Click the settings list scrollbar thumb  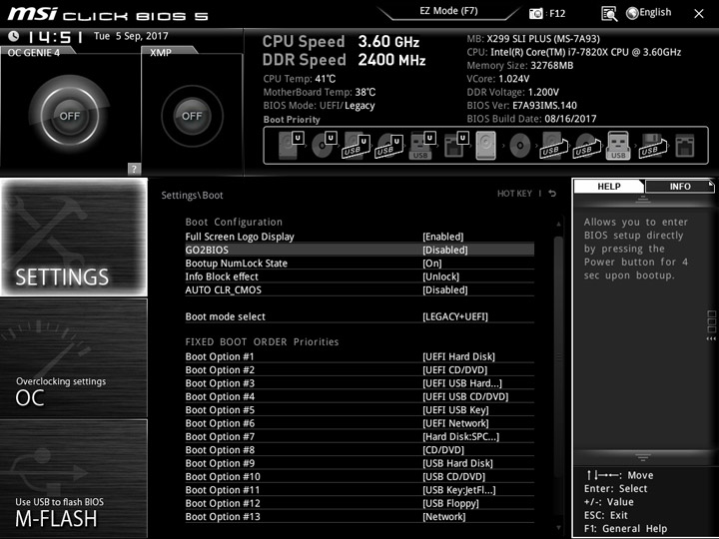point(558,357)
